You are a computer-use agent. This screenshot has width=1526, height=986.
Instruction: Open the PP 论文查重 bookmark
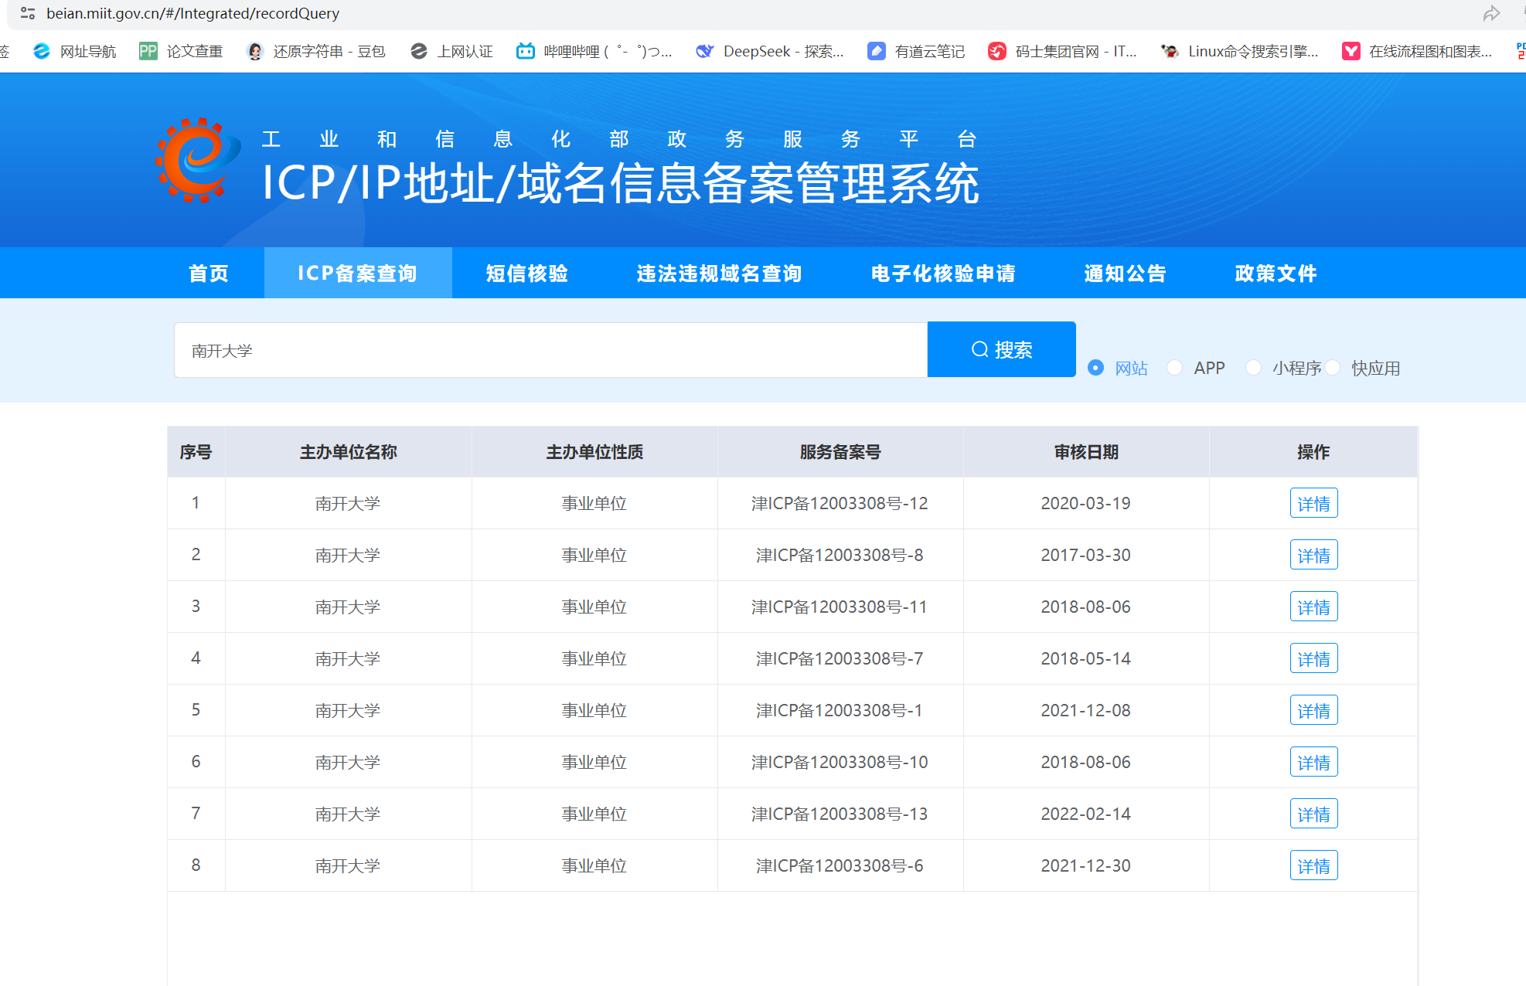pyautogui.click(x=180, y=51)
